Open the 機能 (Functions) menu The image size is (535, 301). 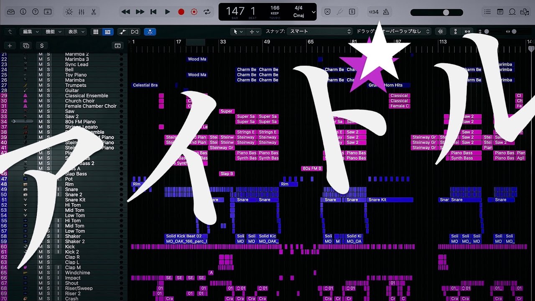pyautogui.click(x=53, y=32)
